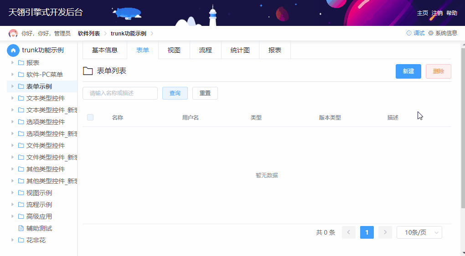The width and height of the screenshot is (465, 256).
Task: Click the 系统信息 gear icon
Action: pyautogui.click(x=431, y=33)
